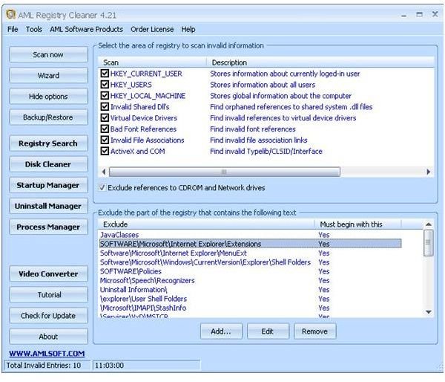The image size is (445, 382).
Task: Click the AML Registry Cleaner title bar icon
Action: [10, 14]
